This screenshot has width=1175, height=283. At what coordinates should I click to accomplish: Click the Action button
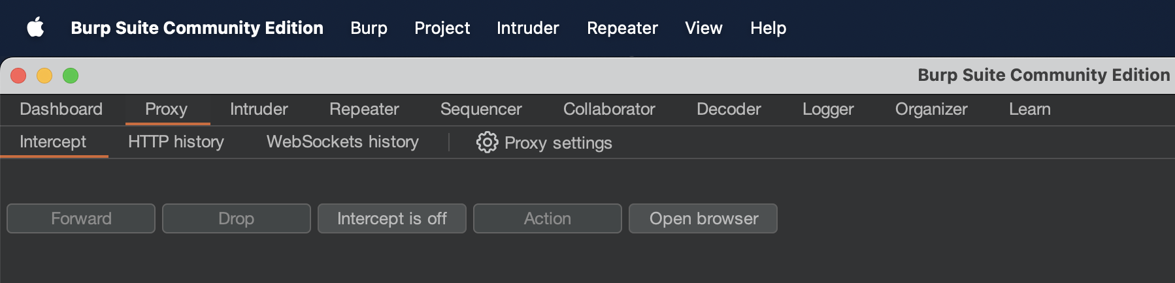coord(547,218)
